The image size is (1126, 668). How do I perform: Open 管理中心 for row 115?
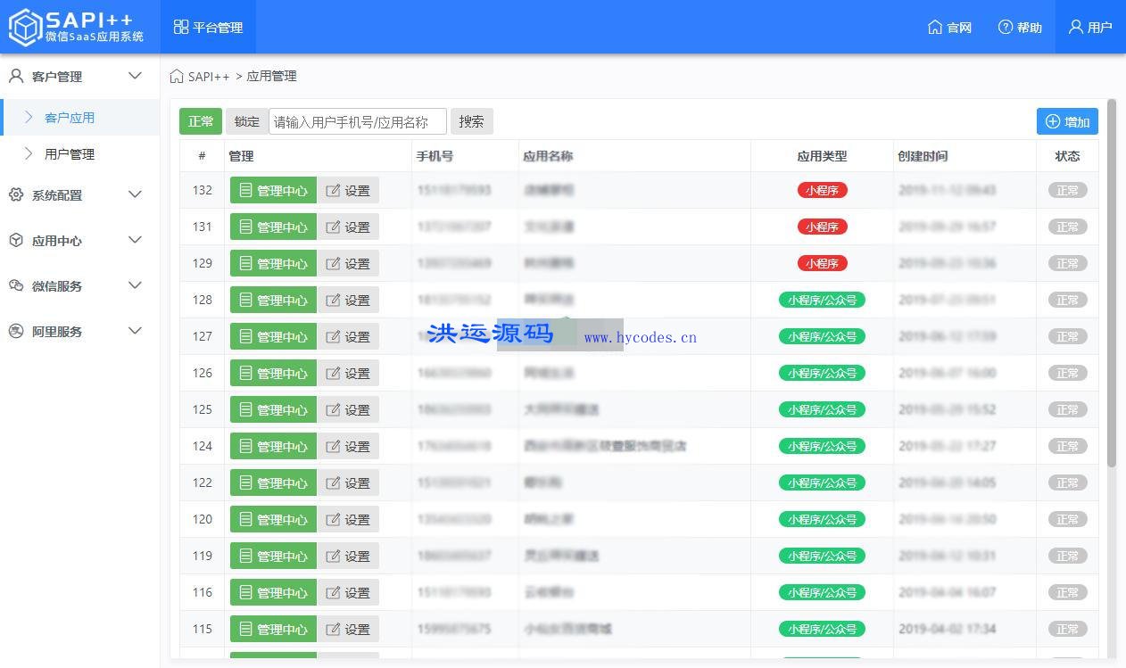click(x=273, y=629)
